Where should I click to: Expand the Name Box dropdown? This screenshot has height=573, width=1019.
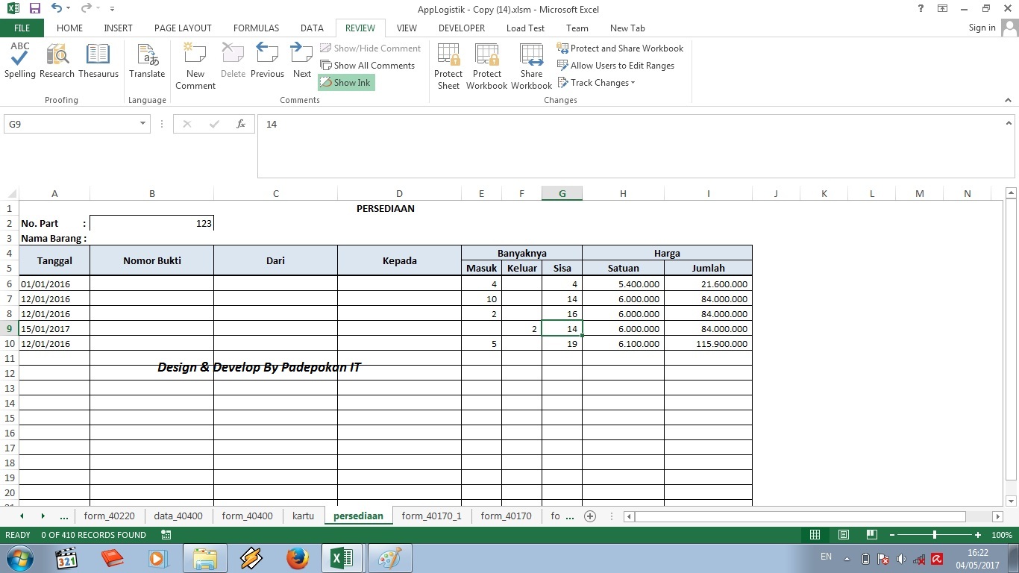click(143, 125)
